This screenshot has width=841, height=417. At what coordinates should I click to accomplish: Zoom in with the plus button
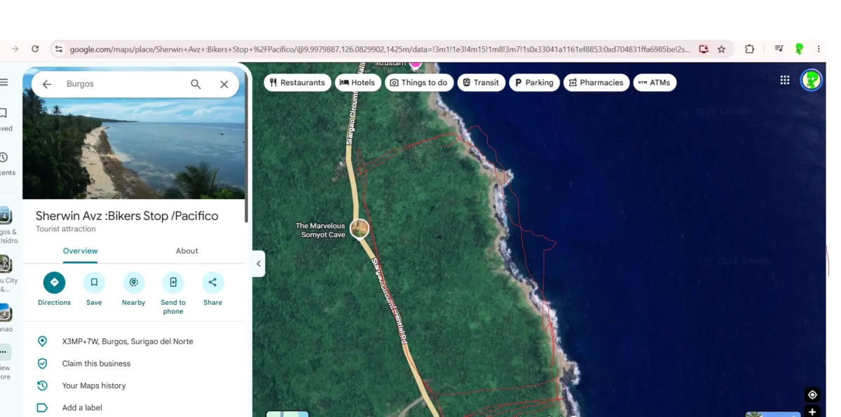812,411
